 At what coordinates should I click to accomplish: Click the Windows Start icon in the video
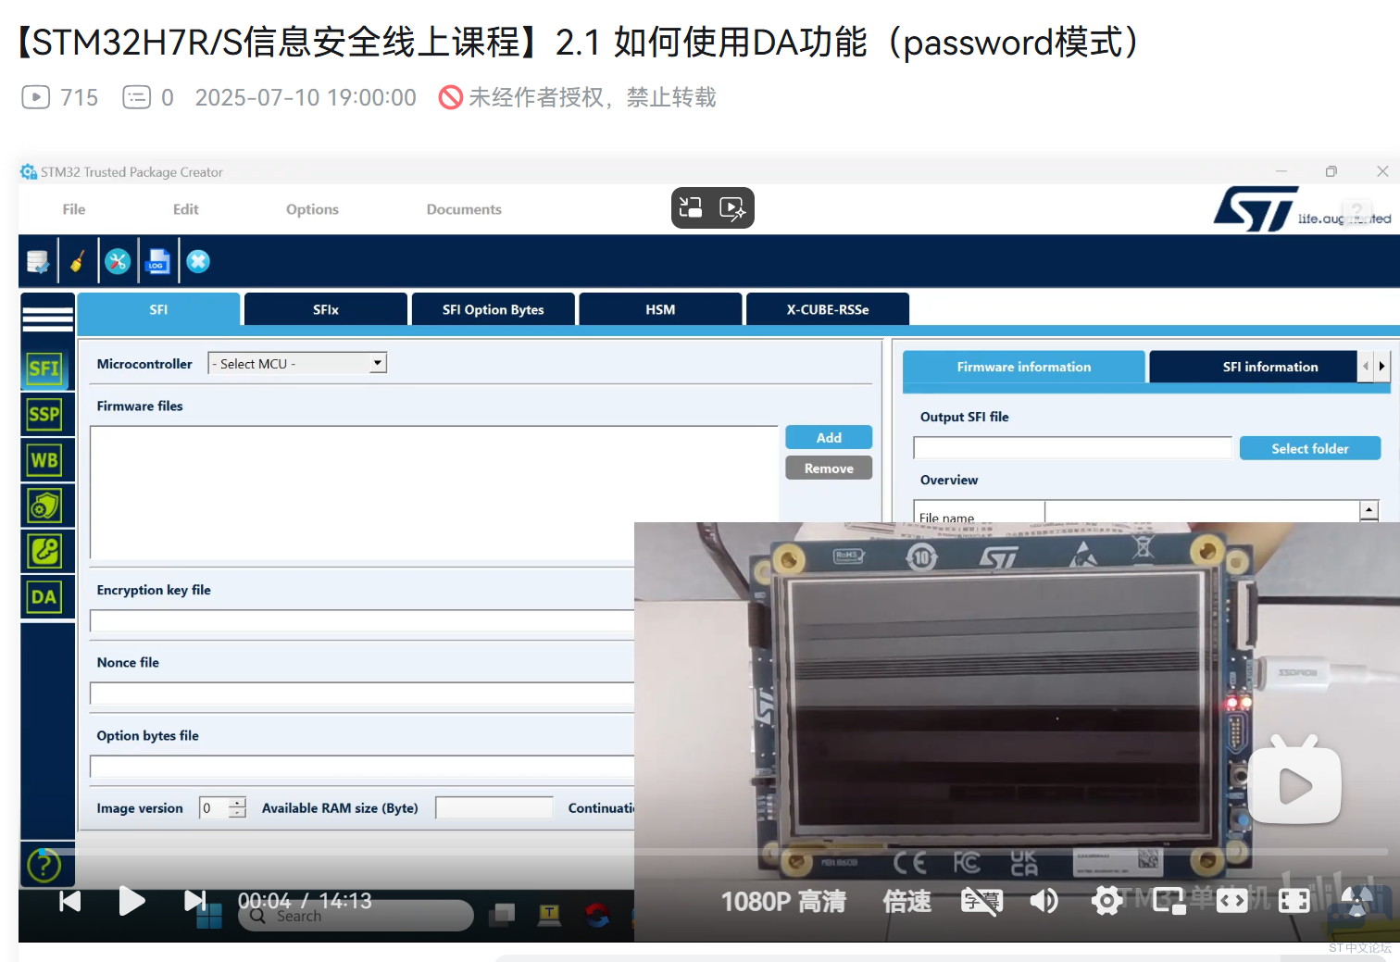pos(209,917)
